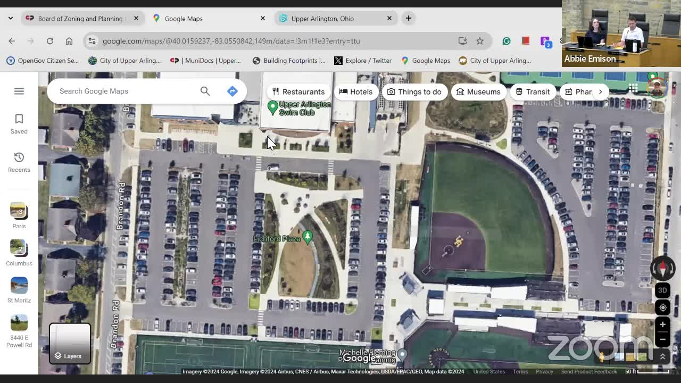Image resolution: width=681 pixels, height=383 pixels.
Task: Select the Upper Arlington Swim Club marker
Action: pyautogui.click(x=273, y=108)
